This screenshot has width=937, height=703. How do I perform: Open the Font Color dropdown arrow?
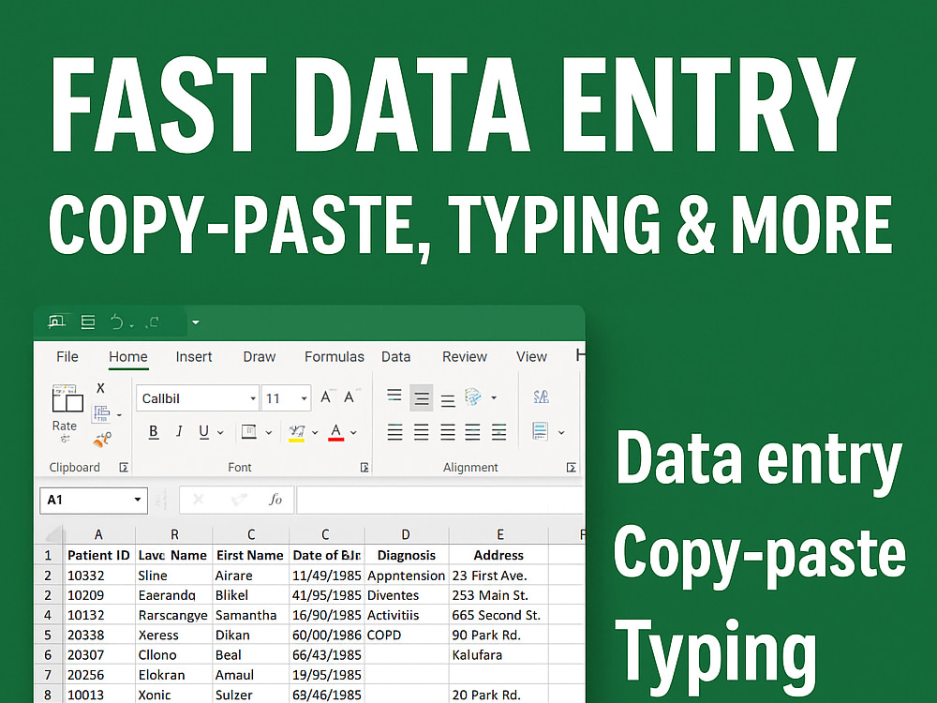pyautogui.click(x=354, y=432)
